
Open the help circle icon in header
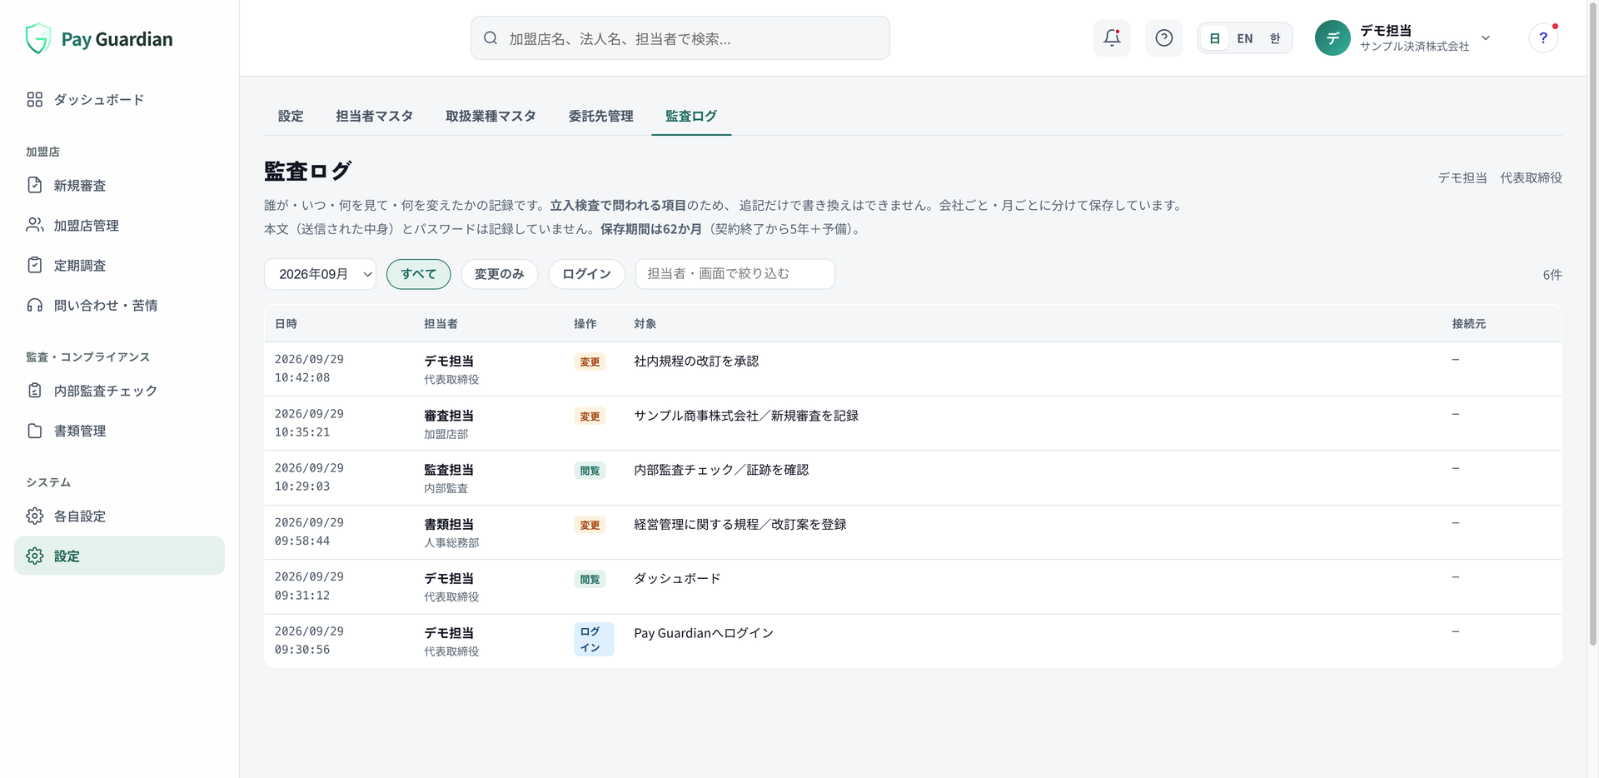point(1164,38)
